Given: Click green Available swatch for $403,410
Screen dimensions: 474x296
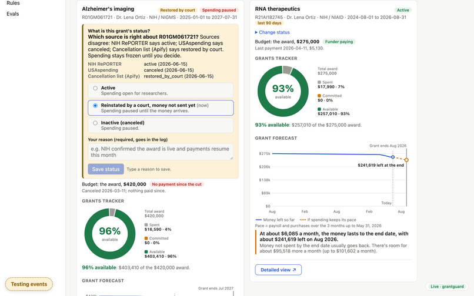Looking at the screenshot, I should [x=146, y=252].
